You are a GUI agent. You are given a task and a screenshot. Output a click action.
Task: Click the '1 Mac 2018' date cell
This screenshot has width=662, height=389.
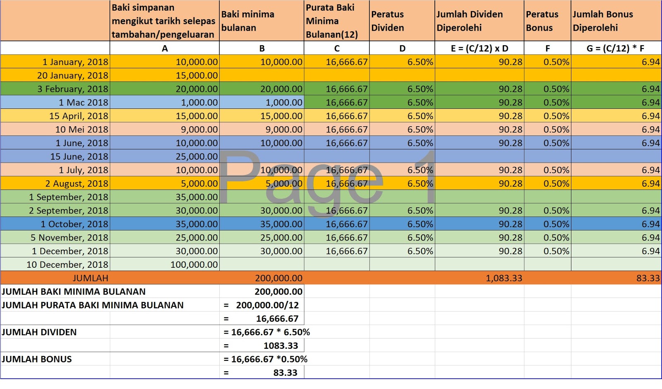point(55,102)
